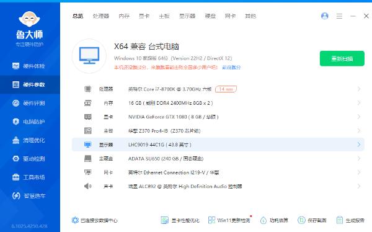Click the NVIDIA GeForce GTX 1080 text

[173, 117]
